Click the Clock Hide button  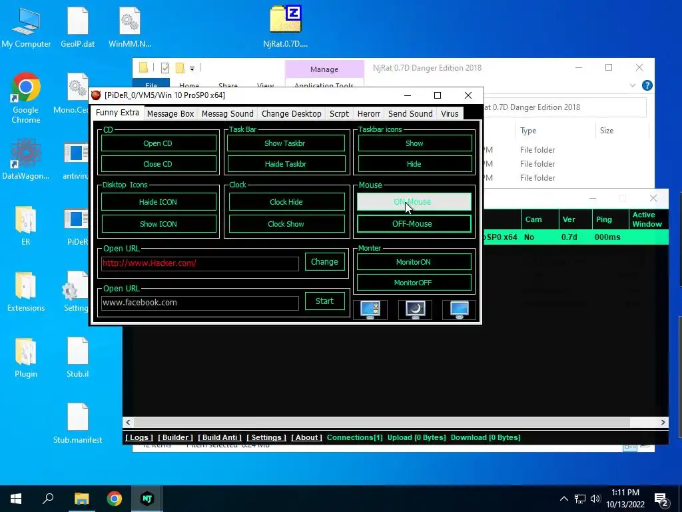(x=286, y=202)
